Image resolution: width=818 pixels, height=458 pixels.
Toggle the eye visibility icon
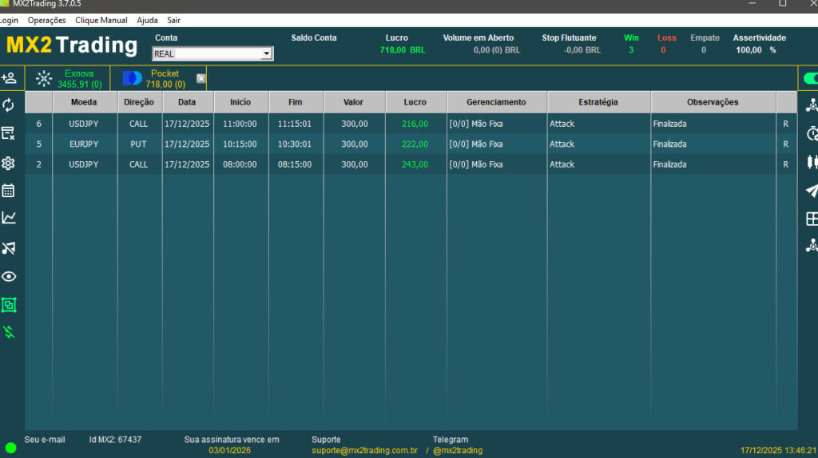(x=9, y=277)
